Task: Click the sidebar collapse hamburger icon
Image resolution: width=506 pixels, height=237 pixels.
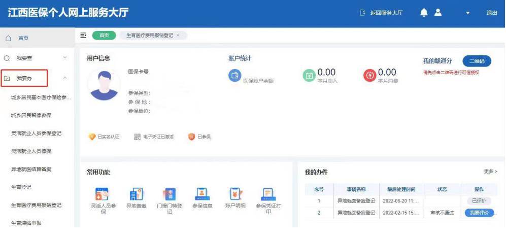Action: click(84, 35)
